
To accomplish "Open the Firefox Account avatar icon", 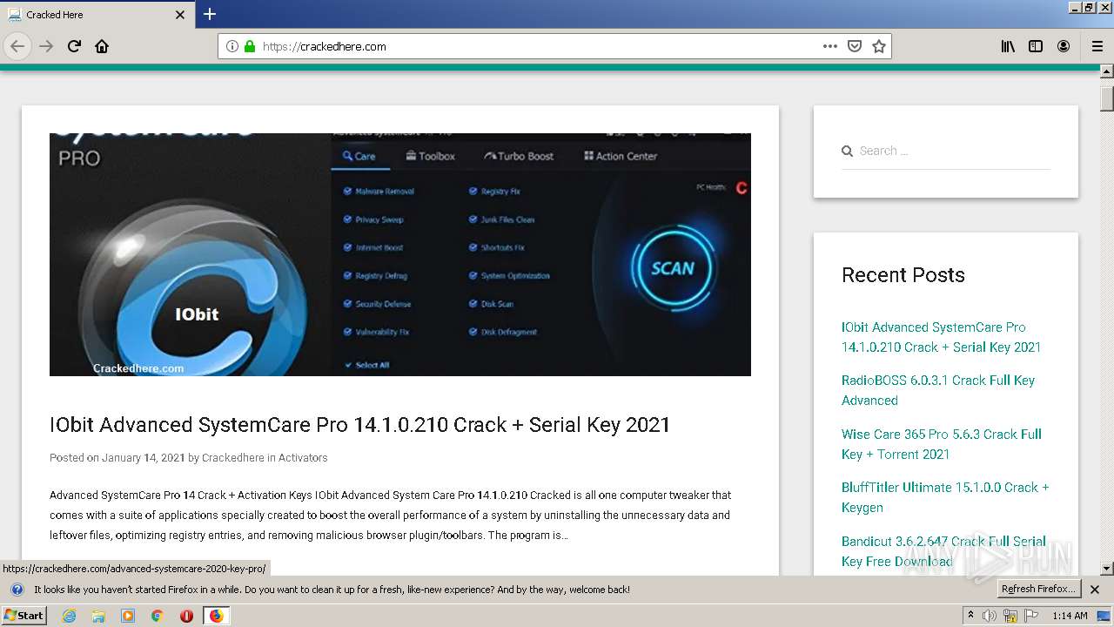I will [1064, 46].
